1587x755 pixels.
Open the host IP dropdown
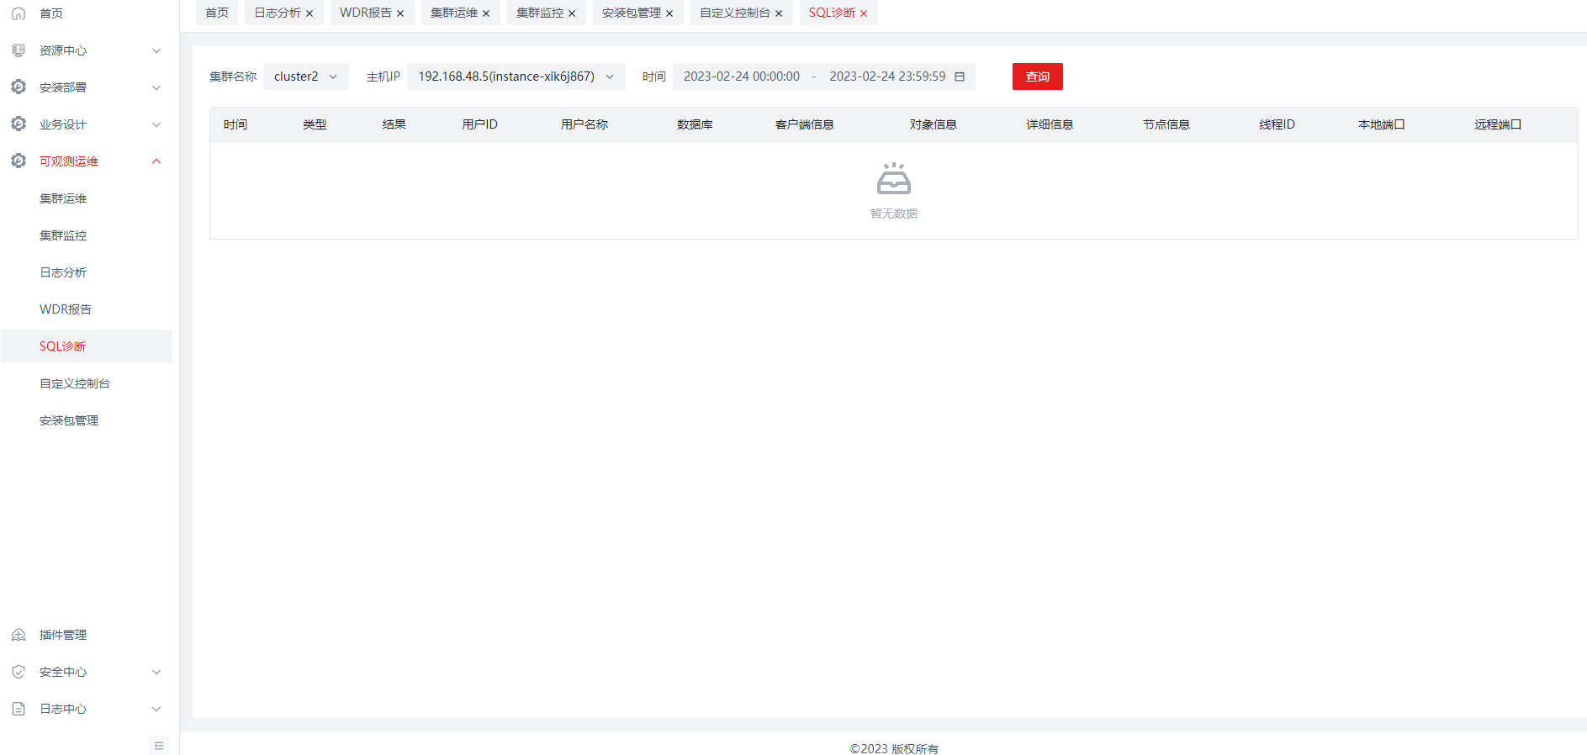coord(516,77)
